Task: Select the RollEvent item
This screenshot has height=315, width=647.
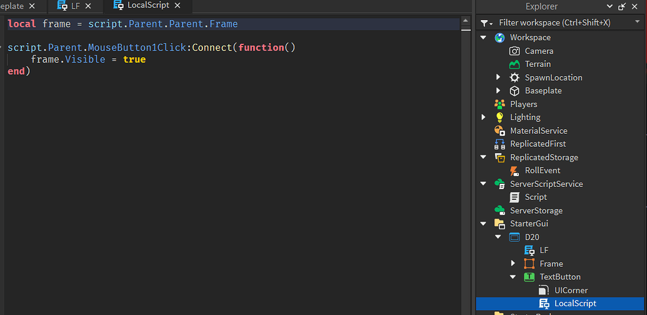Action: point(561,170)
